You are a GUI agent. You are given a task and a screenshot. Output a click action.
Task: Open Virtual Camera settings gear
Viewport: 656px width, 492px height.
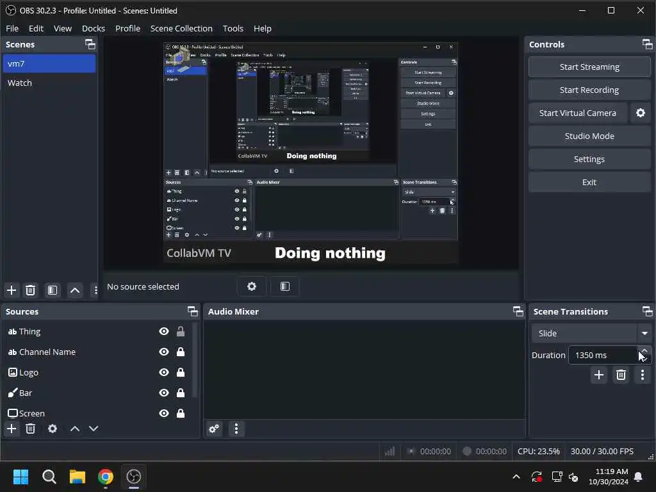[x=641, y=113]
